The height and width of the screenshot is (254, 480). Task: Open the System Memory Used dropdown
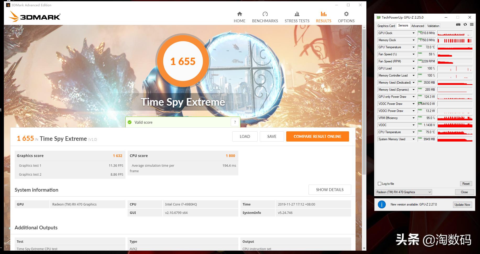[x=413, y=139]
